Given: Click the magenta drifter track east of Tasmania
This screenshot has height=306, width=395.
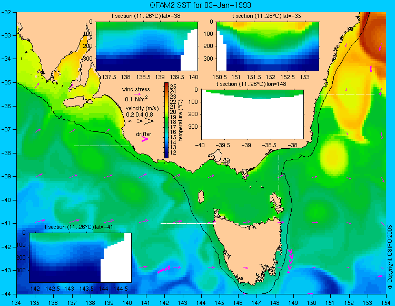Looking at the screenshot, I should (290, 261).
